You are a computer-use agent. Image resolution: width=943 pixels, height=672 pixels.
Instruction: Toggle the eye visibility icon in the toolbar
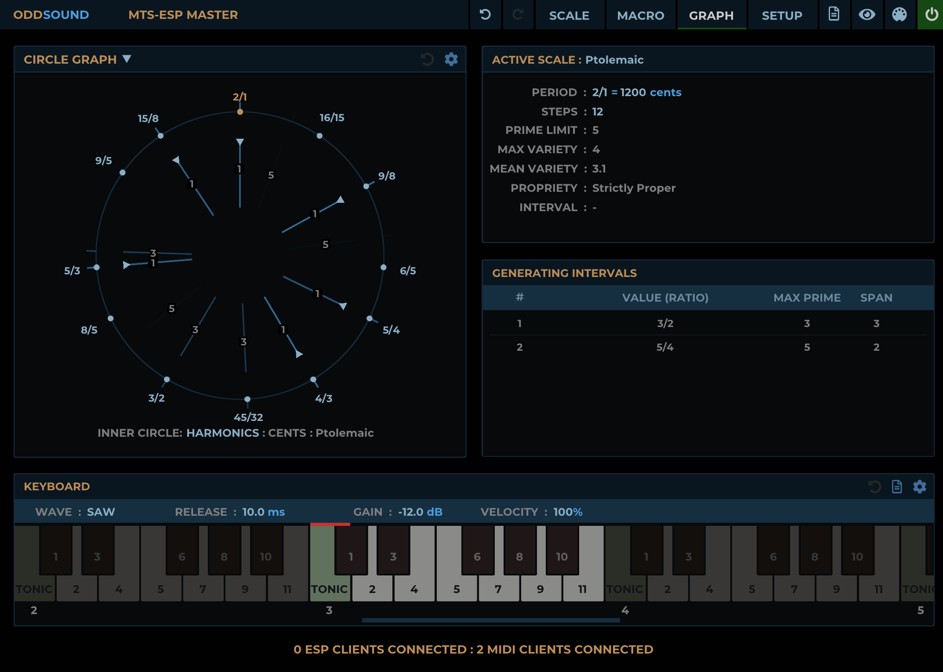point(867,14)
